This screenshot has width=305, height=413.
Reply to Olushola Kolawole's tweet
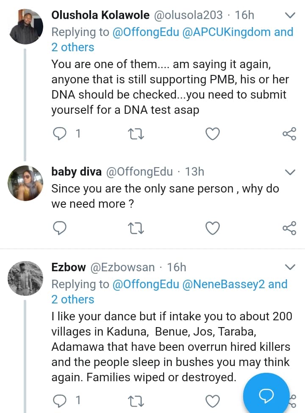60,135
